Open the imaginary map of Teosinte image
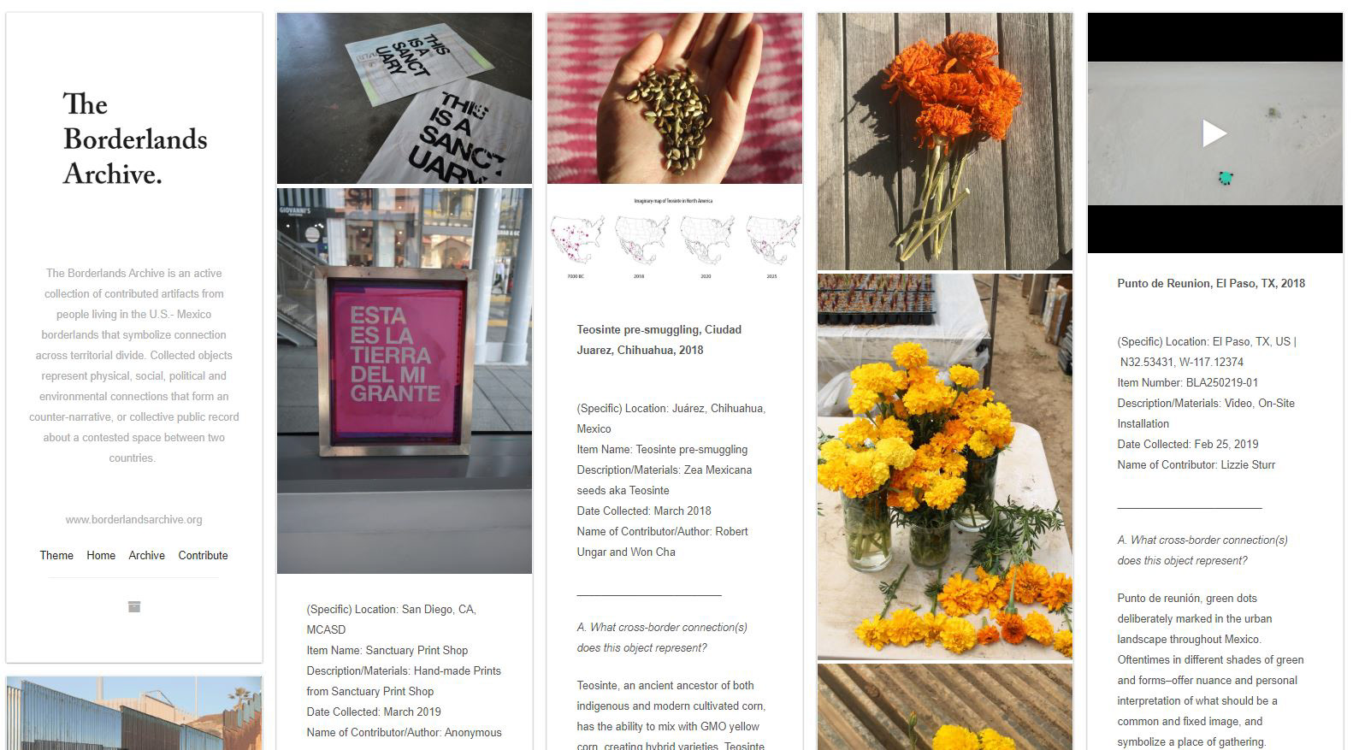The height and width of the screenshot is (750, 1353). 675,237
